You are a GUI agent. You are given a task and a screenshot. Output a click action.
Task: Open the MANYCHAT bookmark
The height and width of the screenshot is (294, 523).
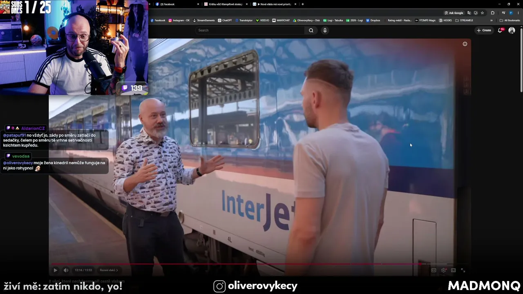click(x=281, y=20)
